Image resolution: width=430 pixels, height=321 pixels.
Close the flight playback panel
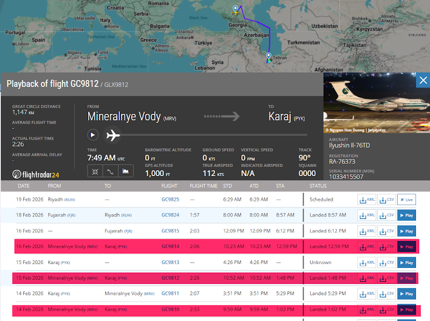pyautogui.click(x=423, y=81)
